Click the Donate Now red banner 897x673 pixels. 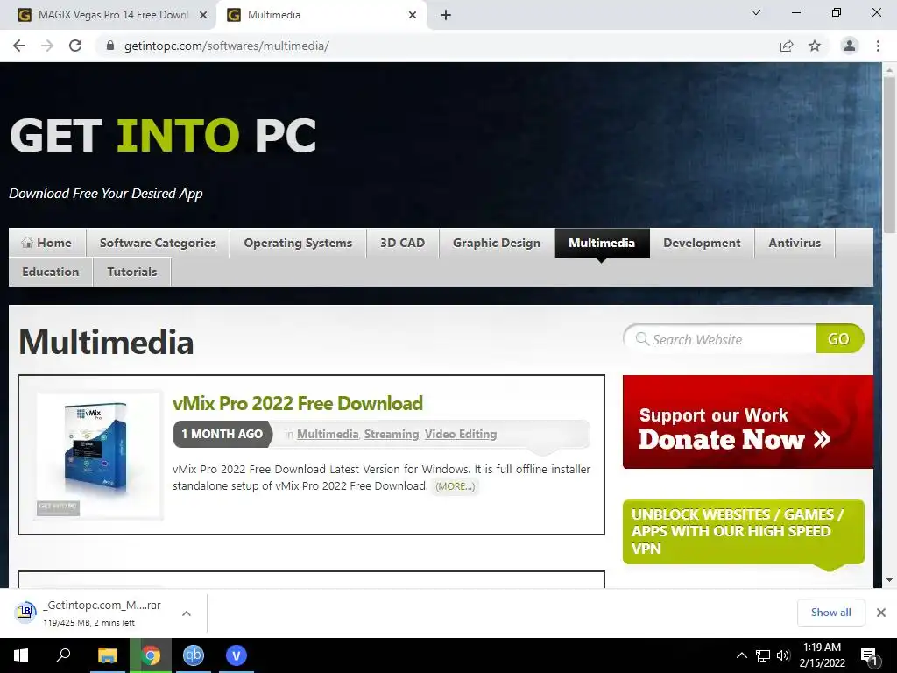pyautogui.click(x=748, y=422)
